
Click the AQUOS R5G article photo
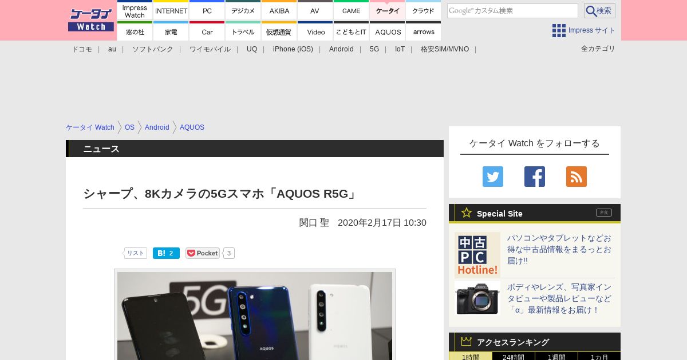point(255,316)
